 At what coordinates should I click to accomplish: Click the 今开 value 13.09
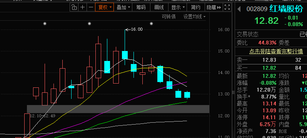pyautogui.click(x=269, y=110)
